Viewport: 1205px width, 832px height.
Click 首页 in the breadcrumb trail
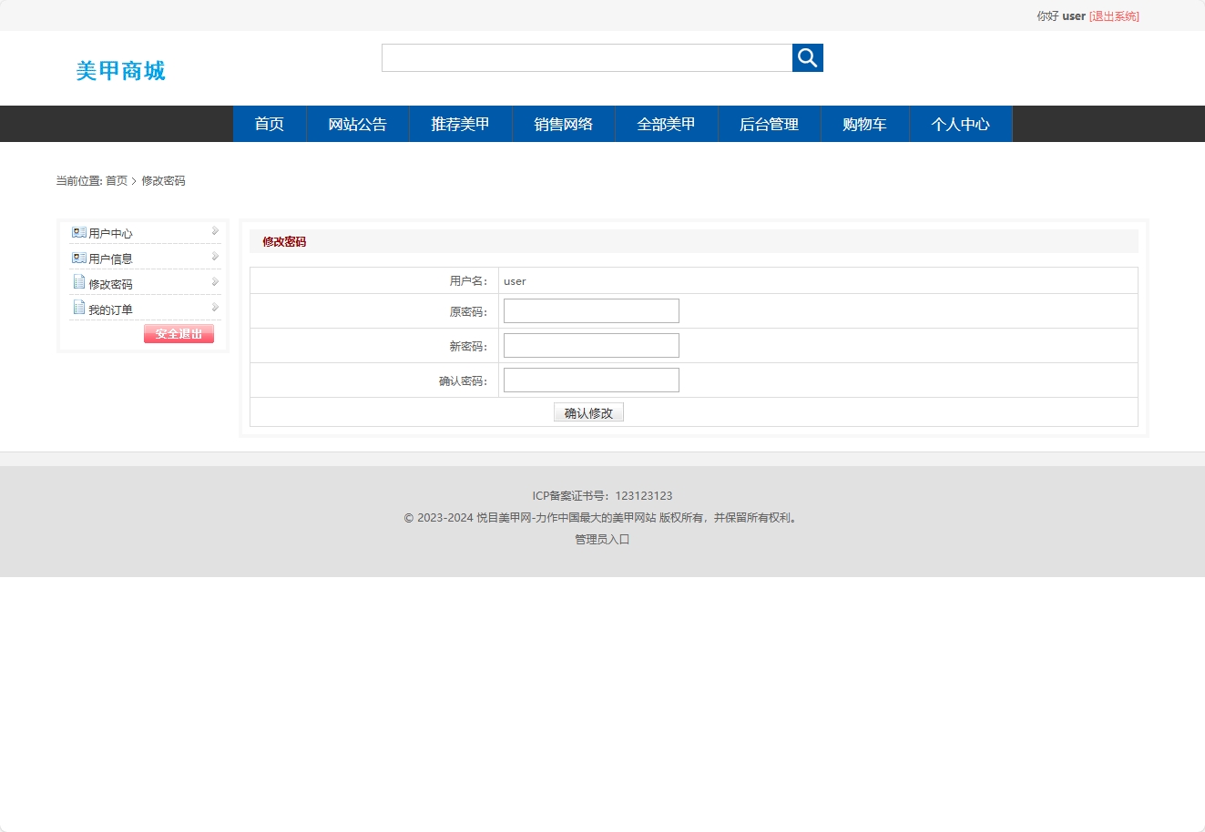[x=116, y=180]
